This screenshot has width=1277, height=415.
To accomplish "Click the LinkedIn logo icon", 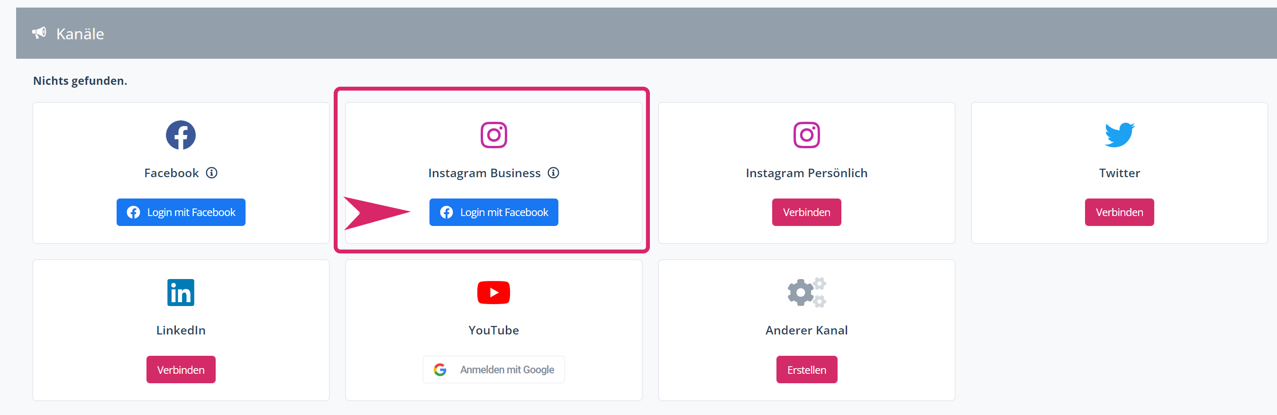I will 181,292.
